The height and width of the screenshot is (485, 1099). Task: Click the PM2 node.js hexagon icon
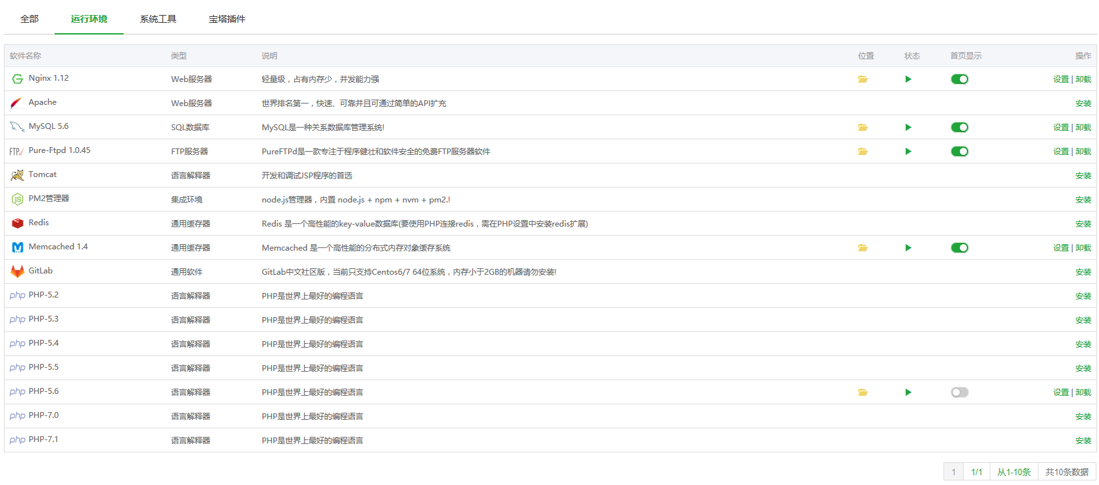(18, 199)
